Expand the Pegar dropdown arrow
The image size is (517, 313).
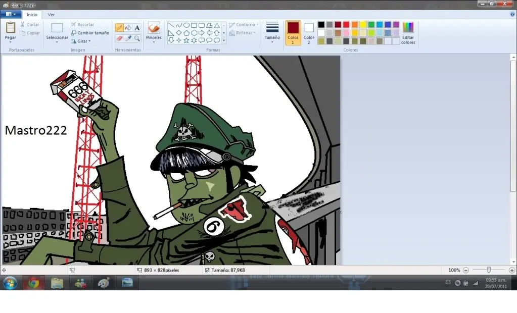tap(11, 42)
